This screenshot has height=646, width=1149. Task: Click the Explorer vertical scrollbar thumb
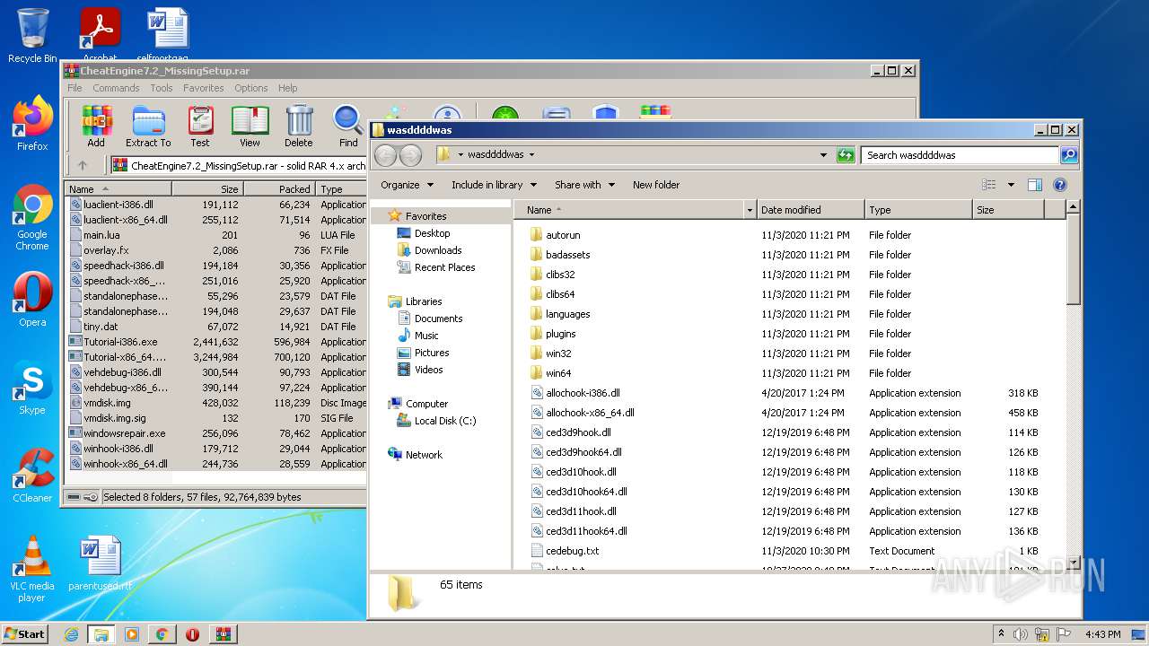1073,260
